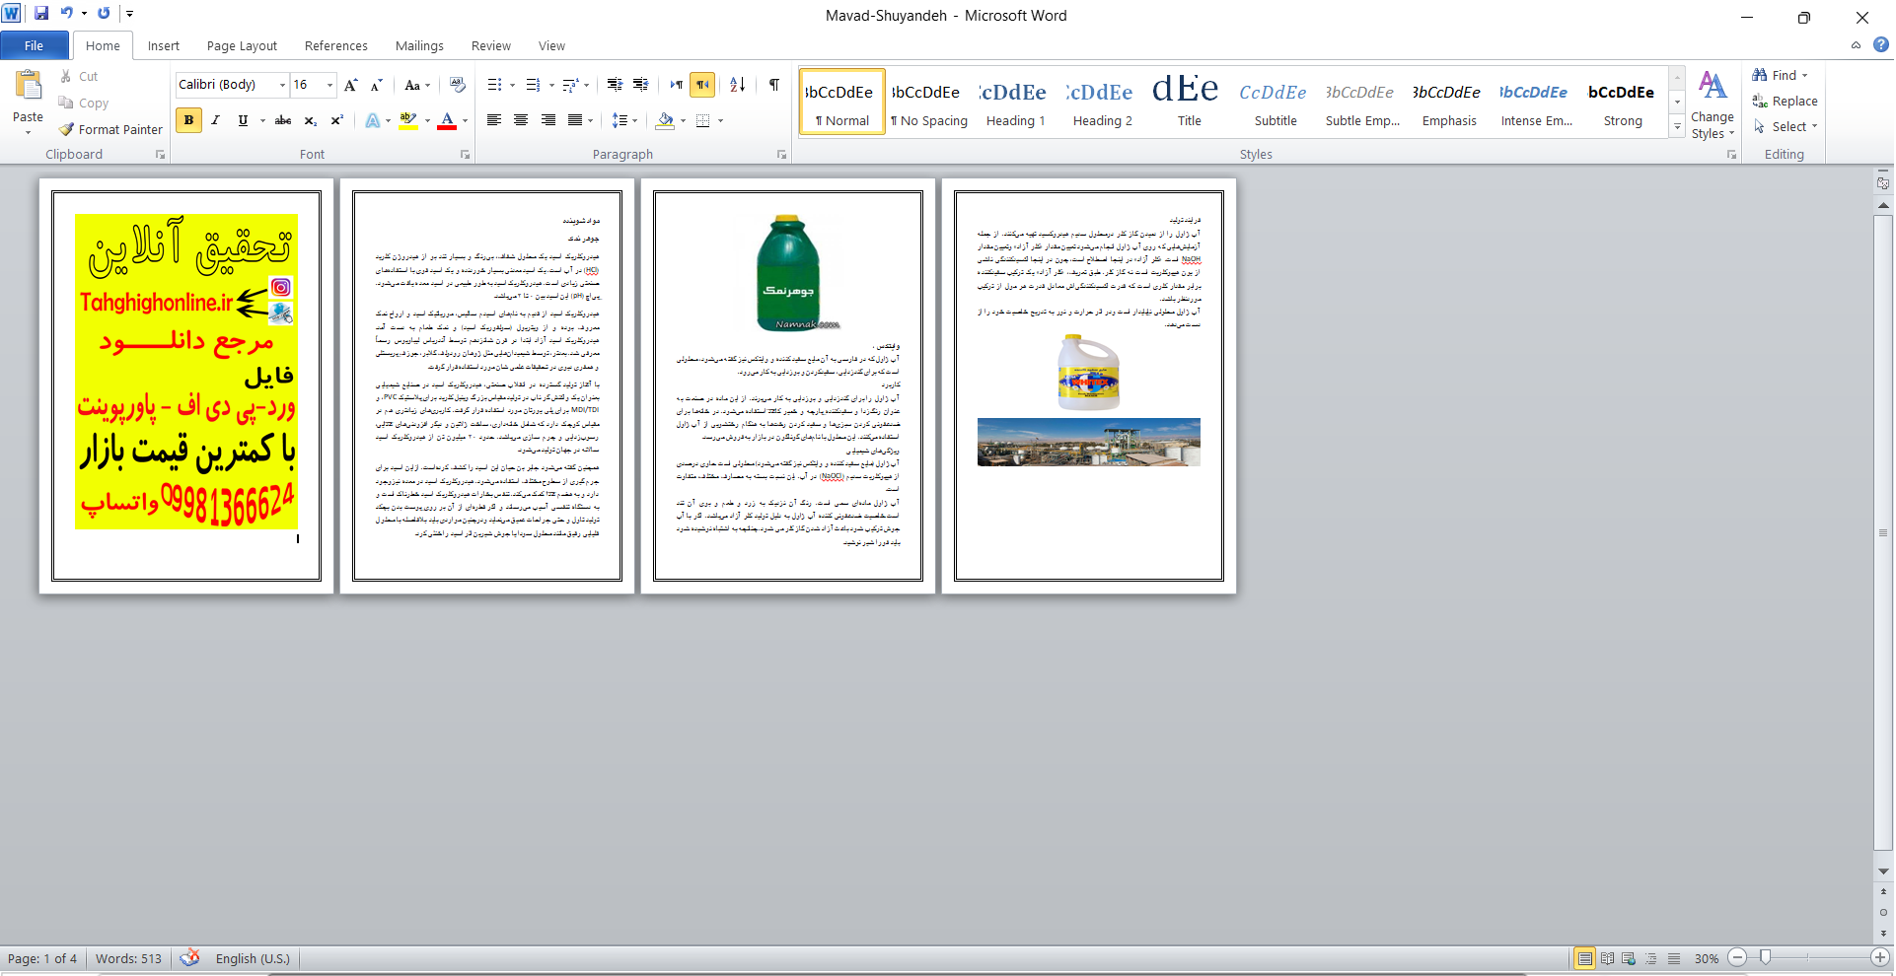This screenshot has width=1896, height=976.
Task: Minimize the ribbon with caret arrow
Action: click(x=1856, y=45)
